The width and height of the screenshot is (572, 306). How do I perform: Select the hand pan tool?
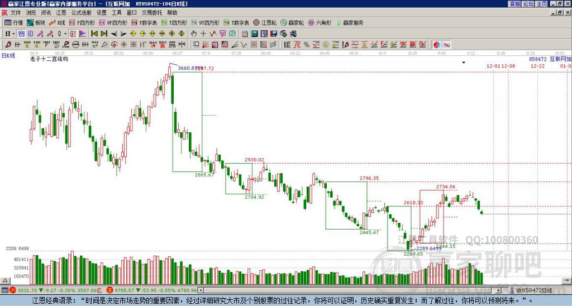[194, 34]
